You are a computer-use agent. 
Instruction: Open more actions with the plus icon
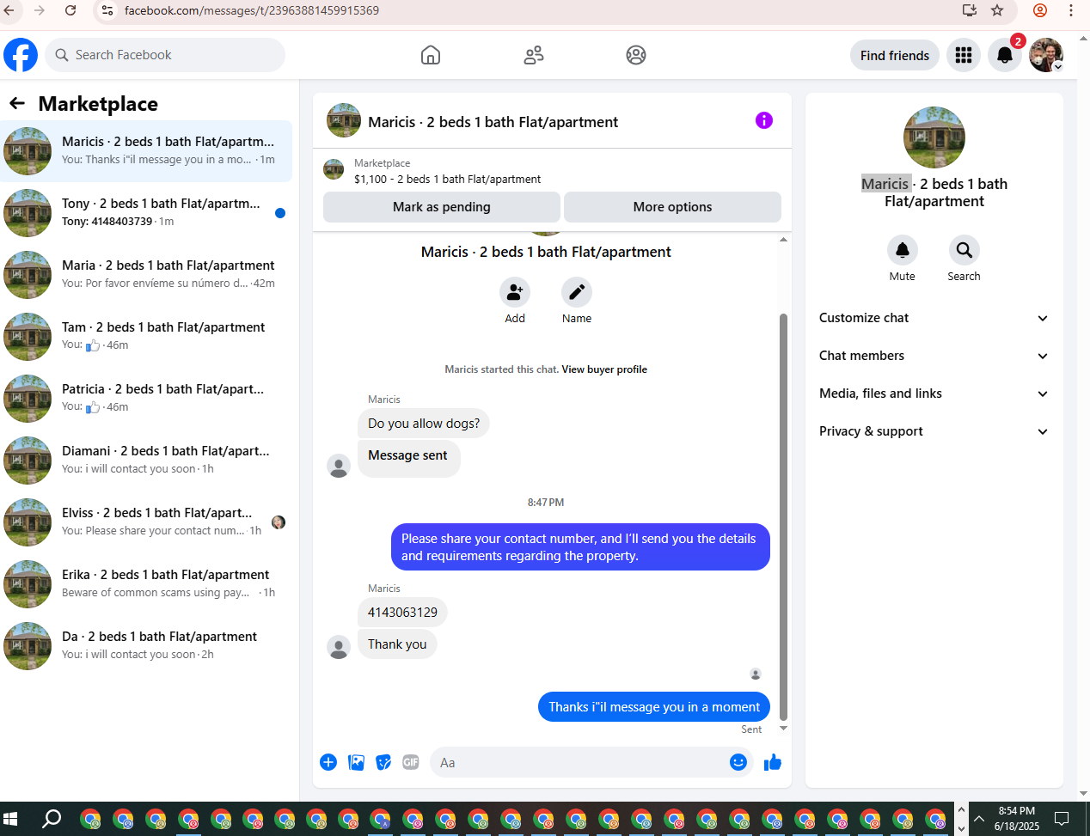coord(328,762)
